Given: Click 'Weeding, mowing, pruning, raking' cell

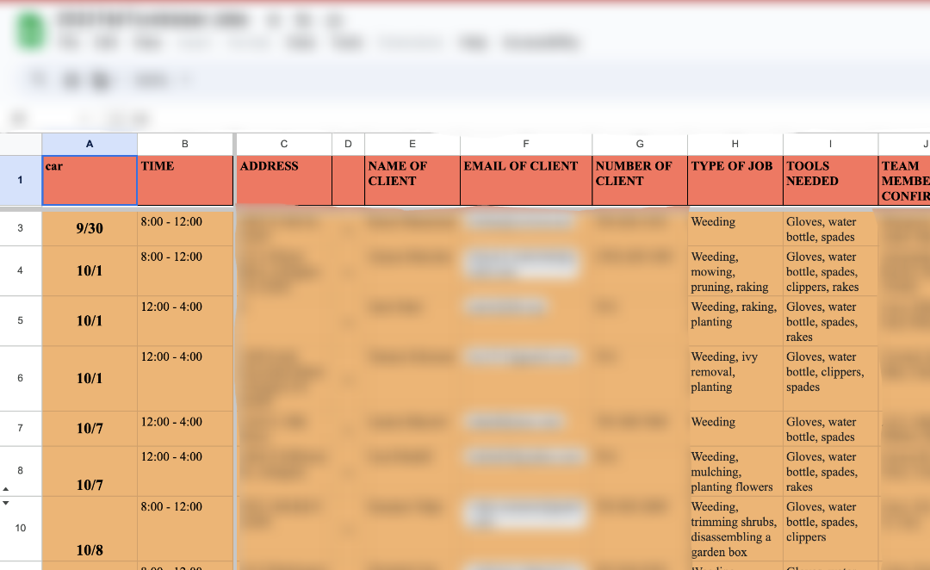Looking at the screenshot, I should point(735,270).
